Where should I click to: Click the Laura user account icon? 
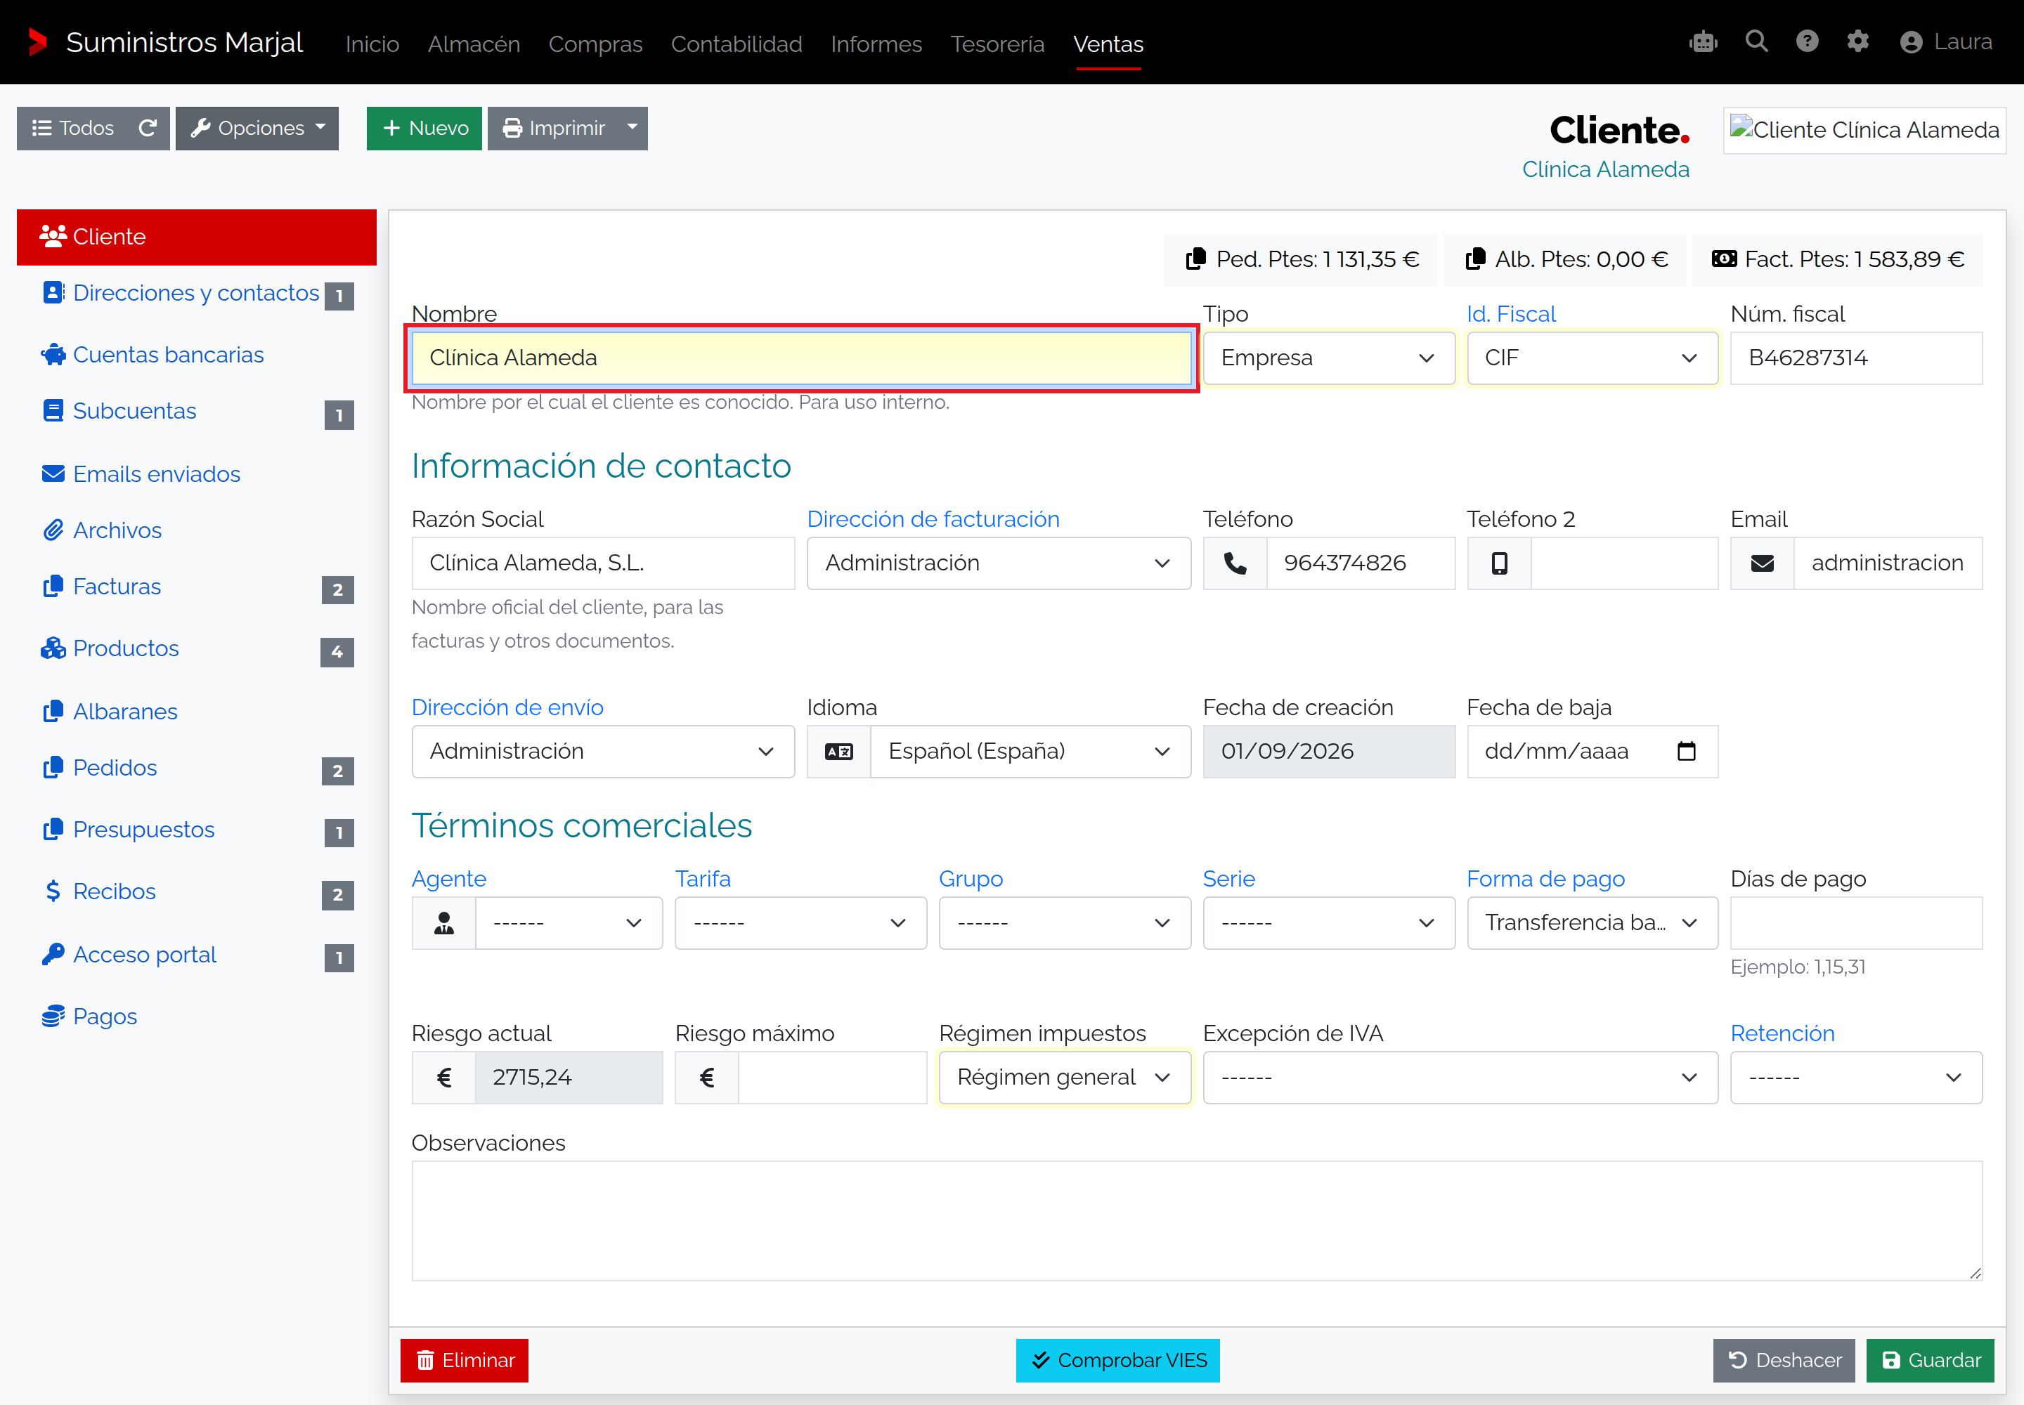(1910, 42)
